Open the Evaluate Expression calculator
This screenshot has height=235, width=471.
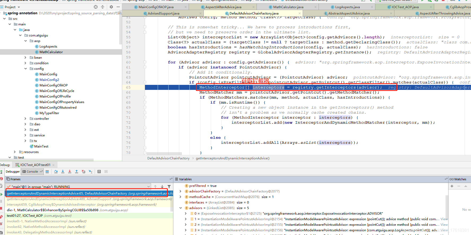[99, 172]
